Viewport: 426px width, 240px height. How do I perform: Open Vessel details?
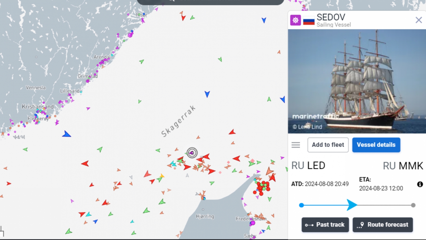click(376, 145)
